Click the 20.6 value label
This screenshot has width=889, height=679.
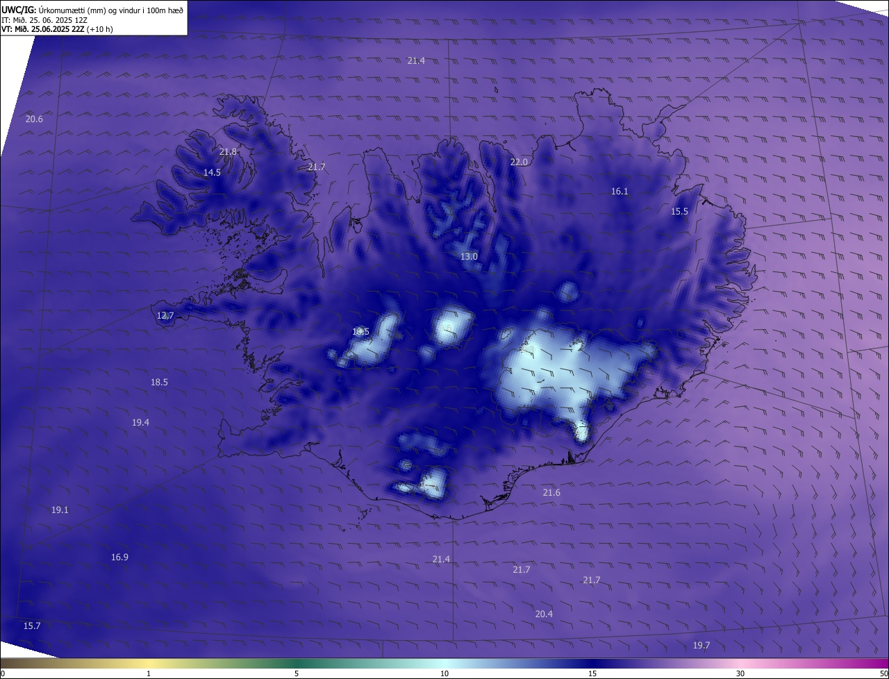click(x=34, y=119)
